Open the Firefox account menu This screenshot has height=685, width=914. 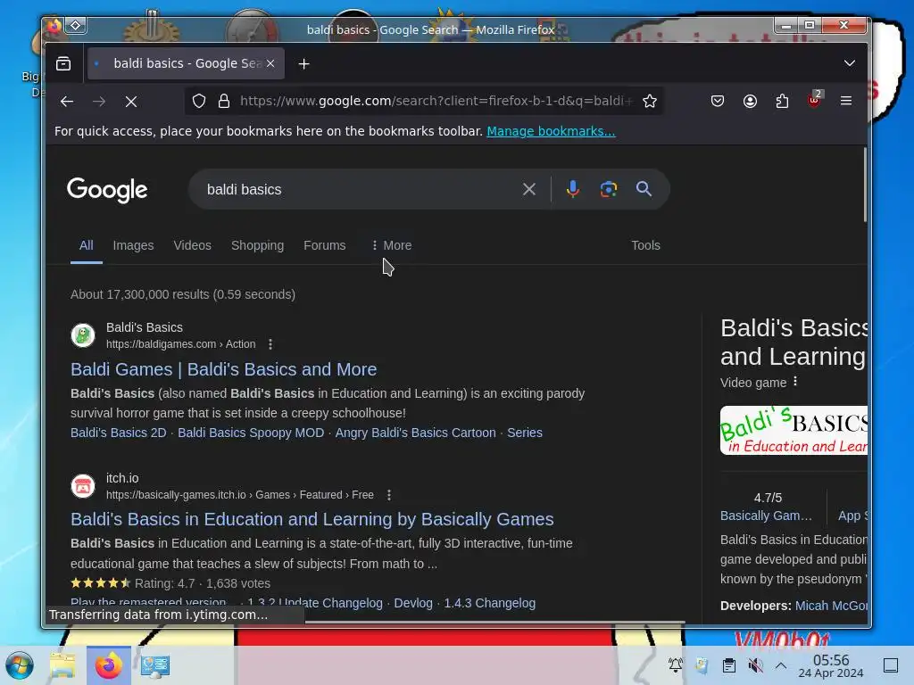(750, 101)
